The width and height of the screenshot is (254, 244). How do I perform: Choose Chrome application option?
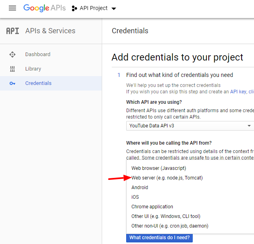coord(152,207)
